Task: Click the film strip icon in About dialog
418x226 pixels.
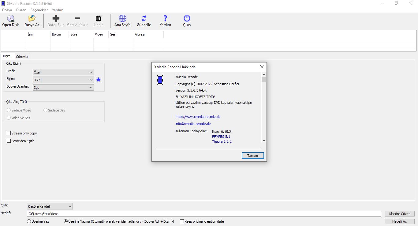Action: [x=160, y=80]
